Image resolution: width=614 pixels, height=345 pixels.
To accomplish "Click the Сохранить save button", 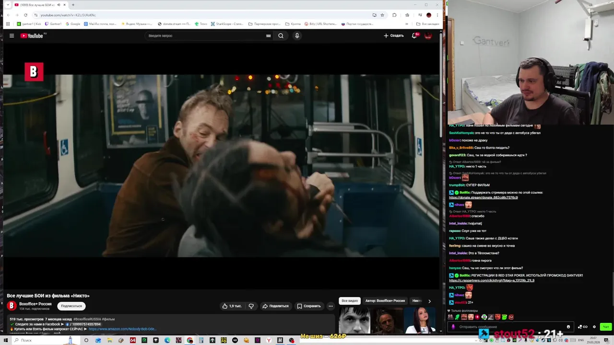I will click(x=308, y=306).
